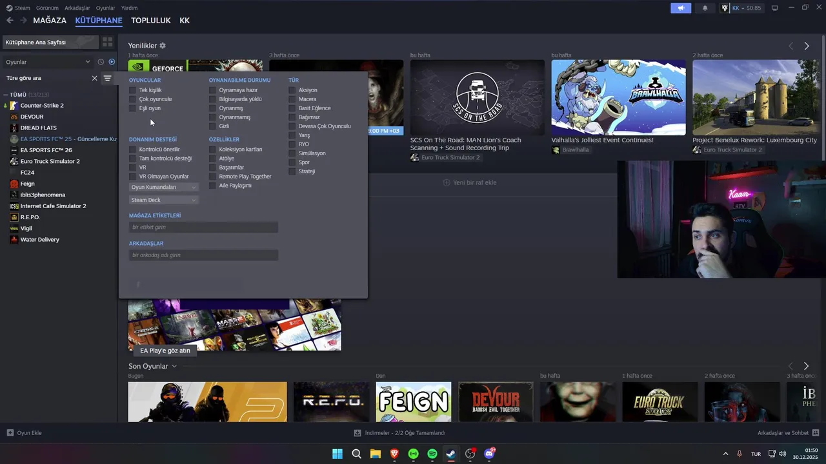This screenshot has height=464, width=826.
Task: Check Simülasyon genre filter
Action: 292,153
